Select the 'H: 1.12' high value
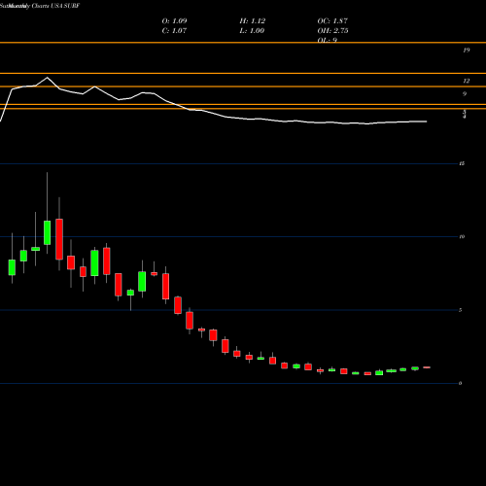Screen dimensions: 486x486 pyautogui.click(x=253, y=21)
